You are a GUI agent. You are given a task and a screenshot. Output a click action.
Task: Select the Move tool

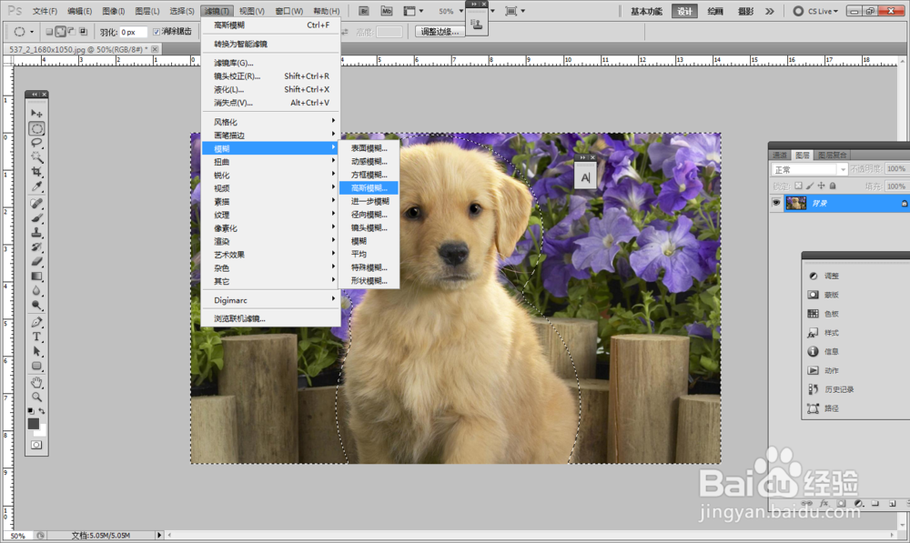coord(36,113)
